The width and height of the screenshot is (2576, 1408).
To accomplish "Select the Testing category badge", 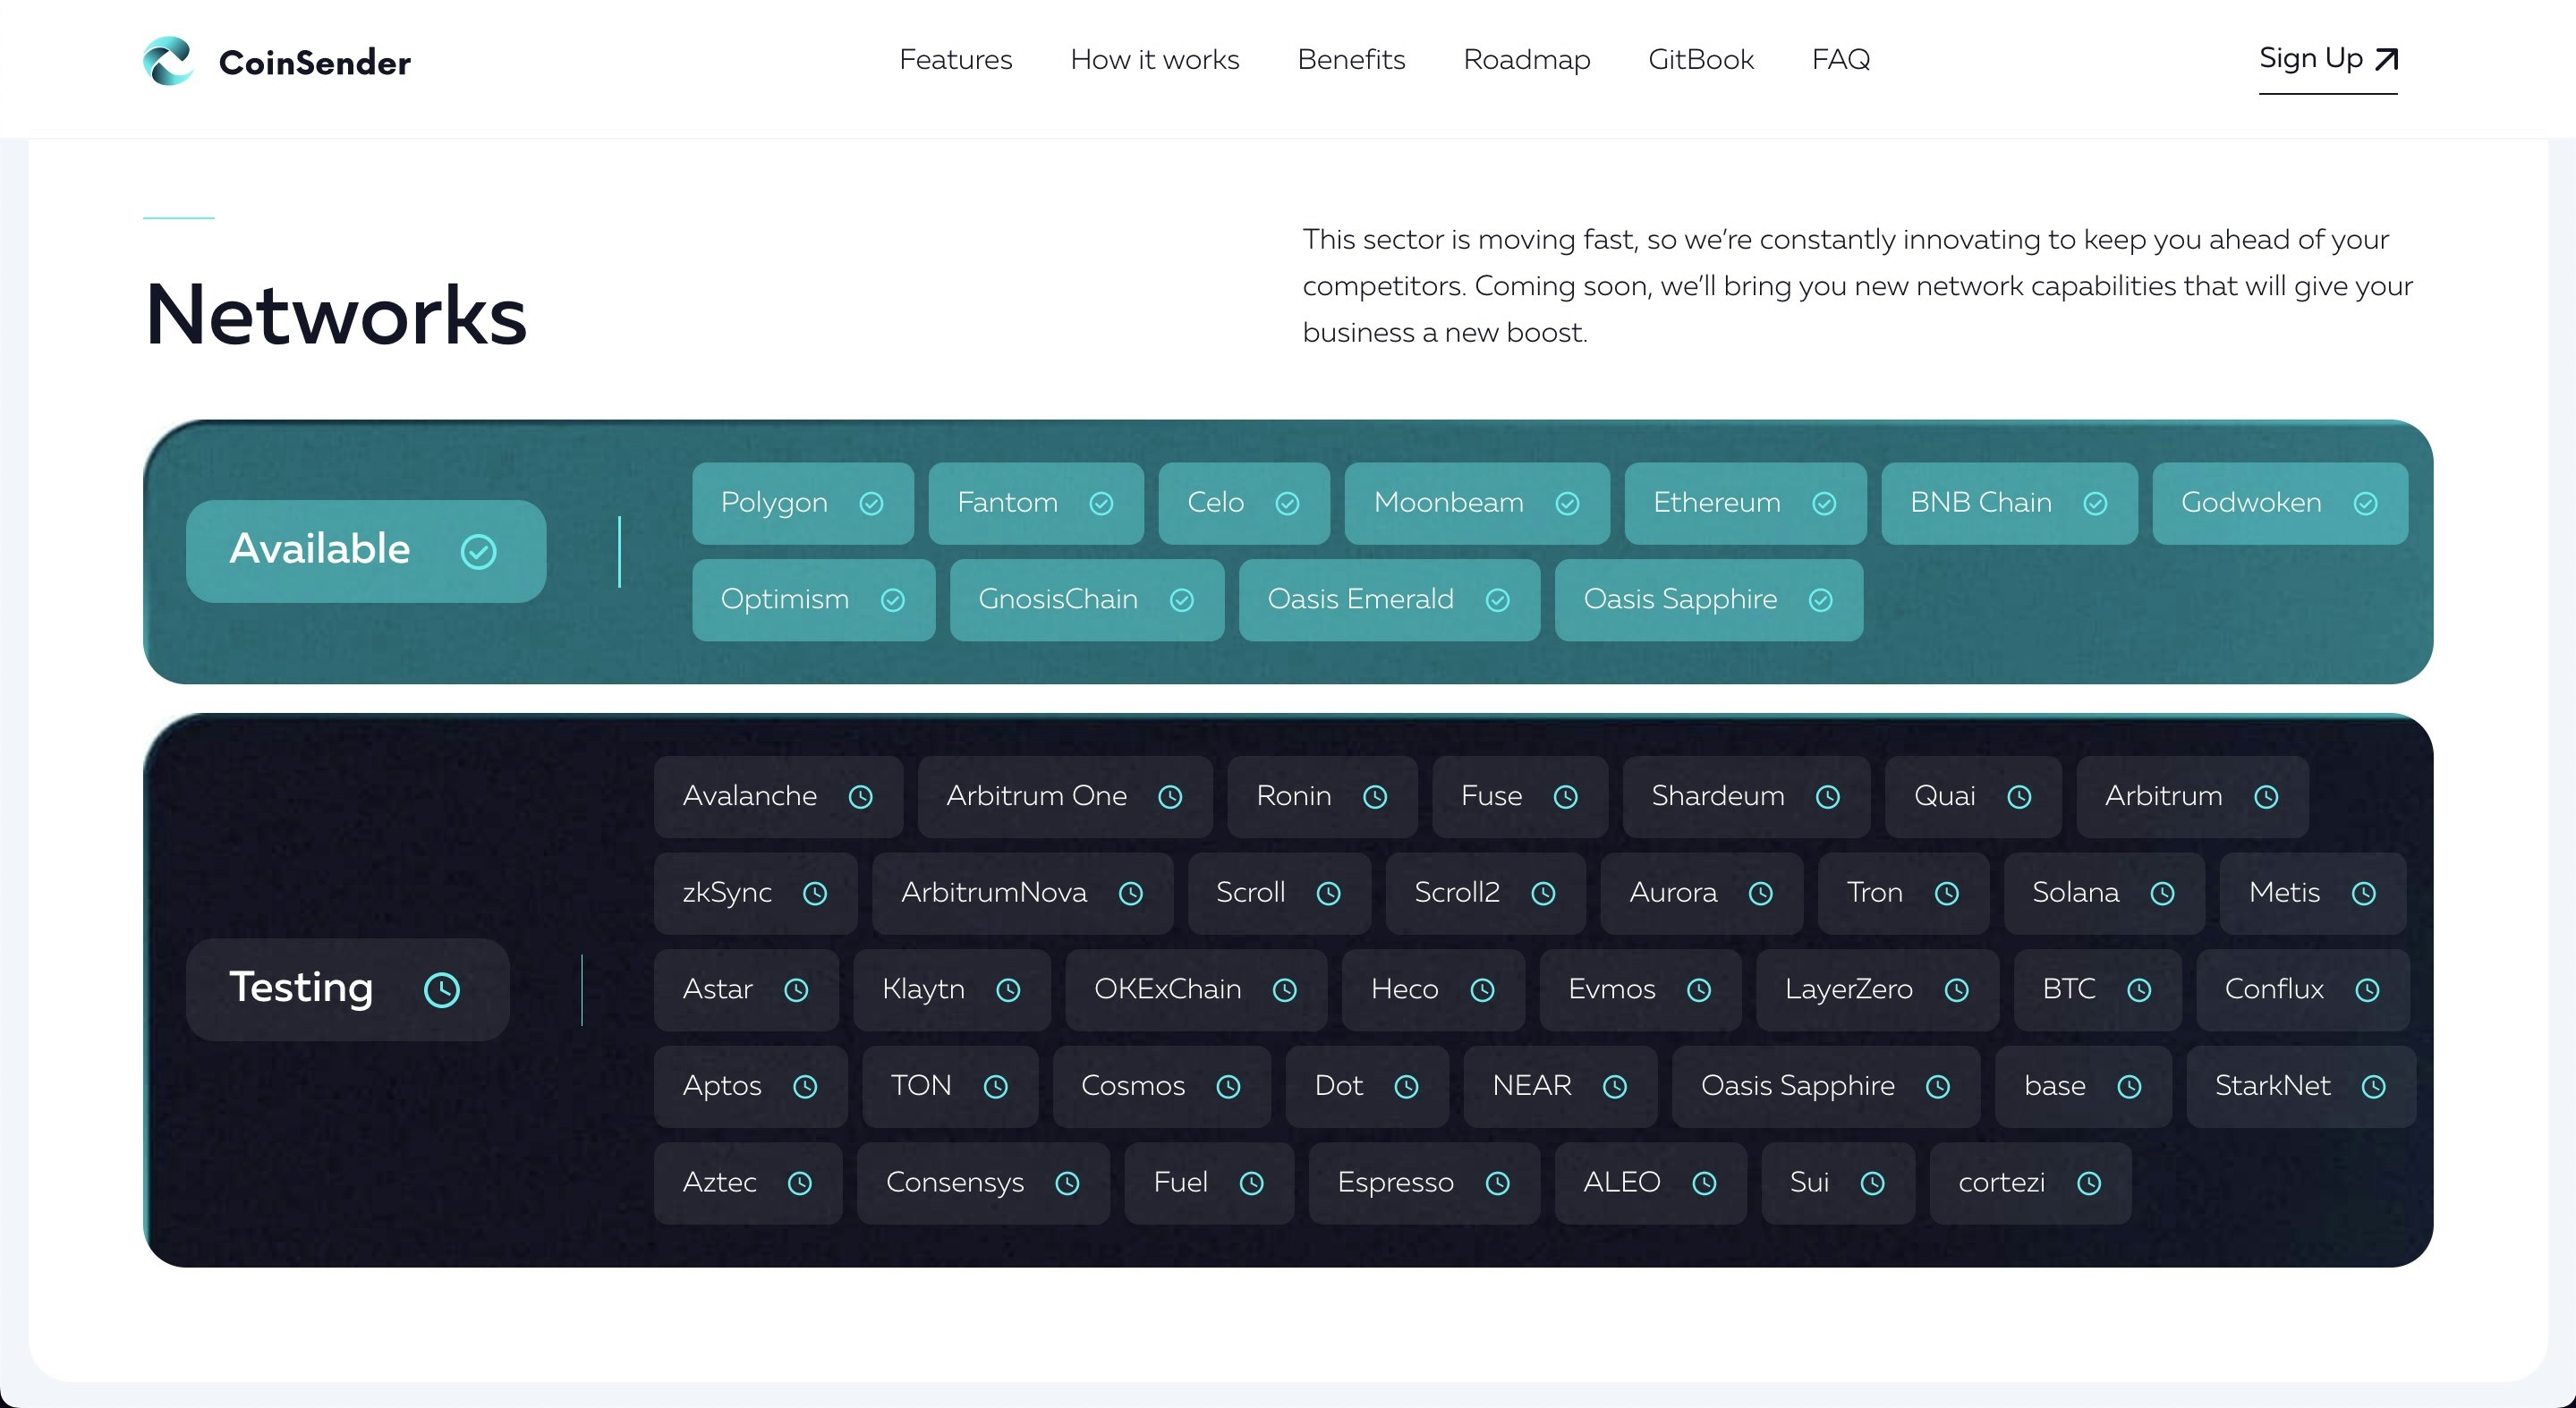I will tap(348, 989).
